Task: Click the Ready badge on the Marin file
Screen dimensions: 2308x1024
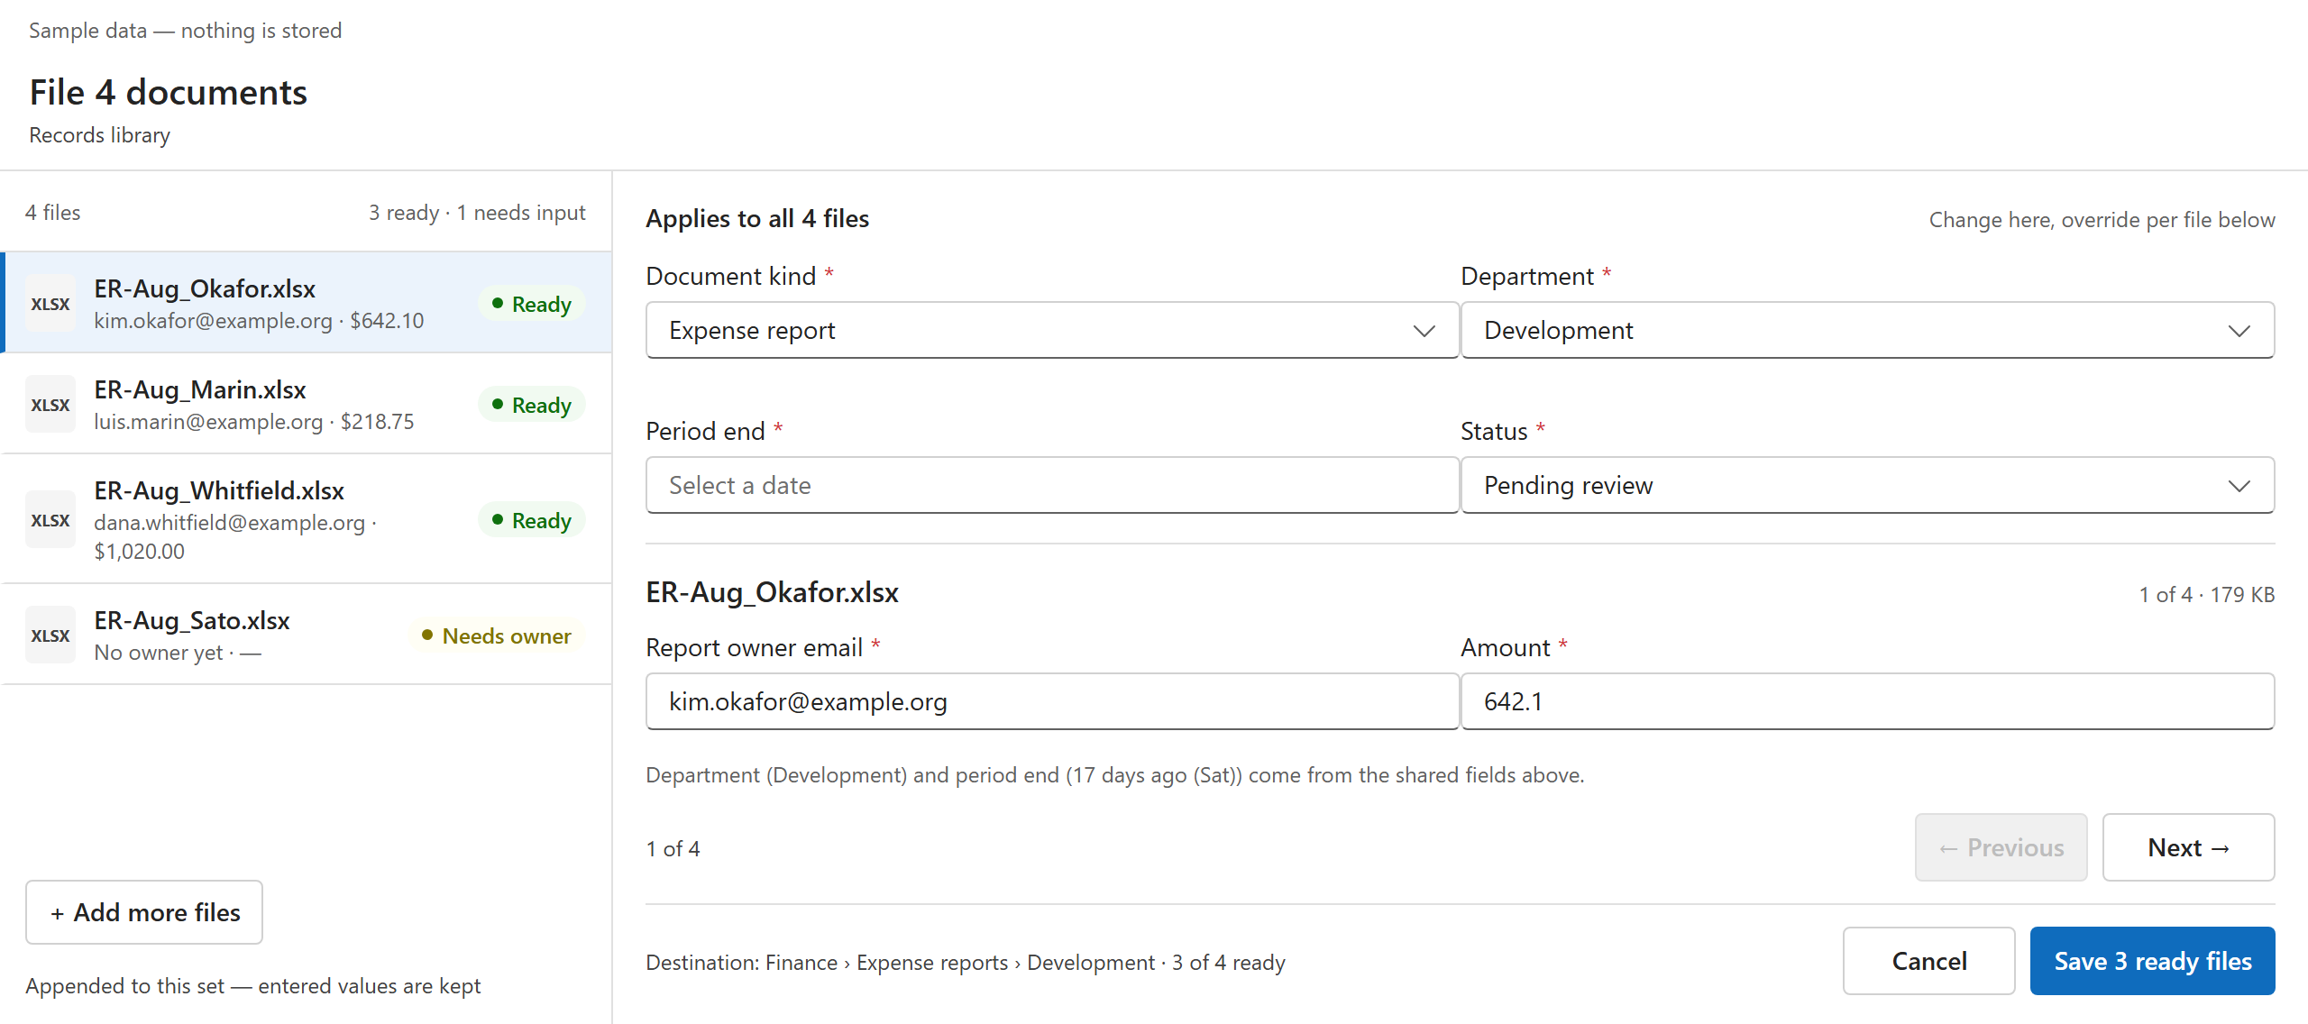Action: point(532,405)
